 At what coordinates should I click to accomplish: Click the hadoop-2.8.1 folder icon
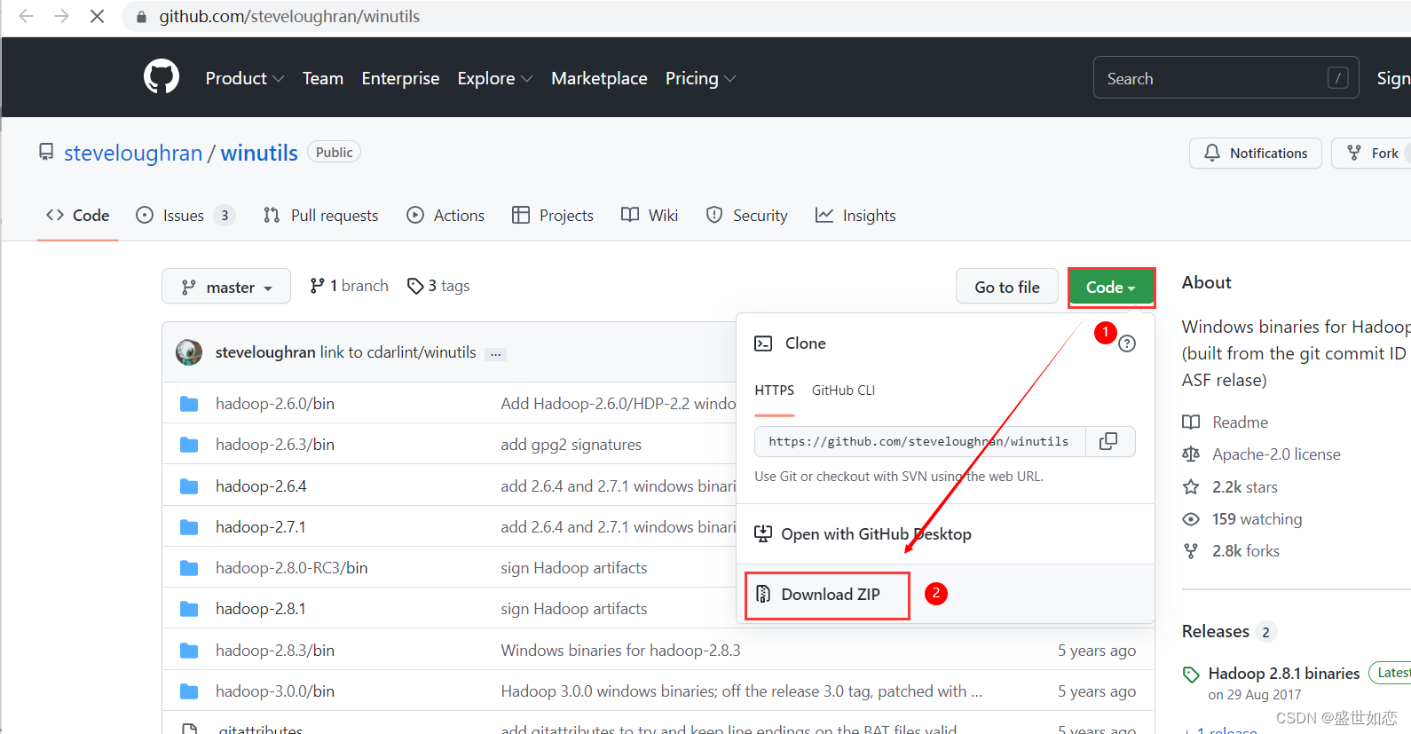189,609
